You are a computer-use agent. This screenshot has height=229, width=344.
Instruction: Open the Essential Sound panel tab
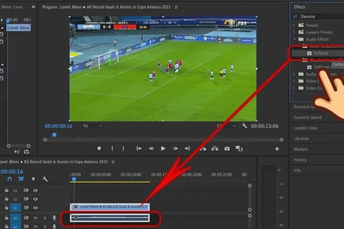tap(307, 118)
